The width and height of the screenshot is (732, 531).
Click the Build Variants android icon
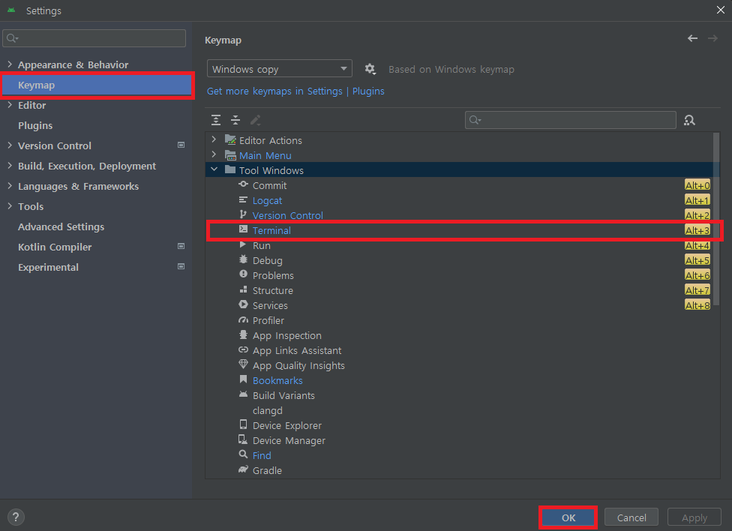point(243,394)
